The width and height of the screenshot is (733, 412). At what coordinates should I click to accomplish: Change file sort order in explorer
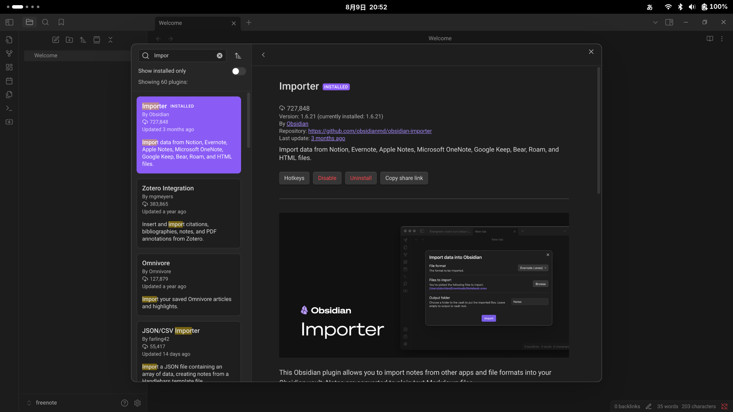83,40
